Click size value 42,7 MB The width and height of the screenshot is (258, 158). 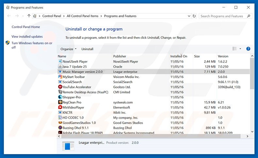[210, 107]
